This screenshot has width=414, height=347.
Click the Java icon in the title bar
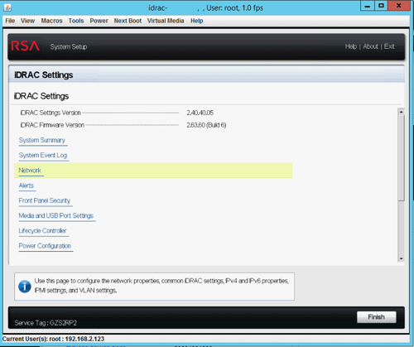[x=7, y=7]
